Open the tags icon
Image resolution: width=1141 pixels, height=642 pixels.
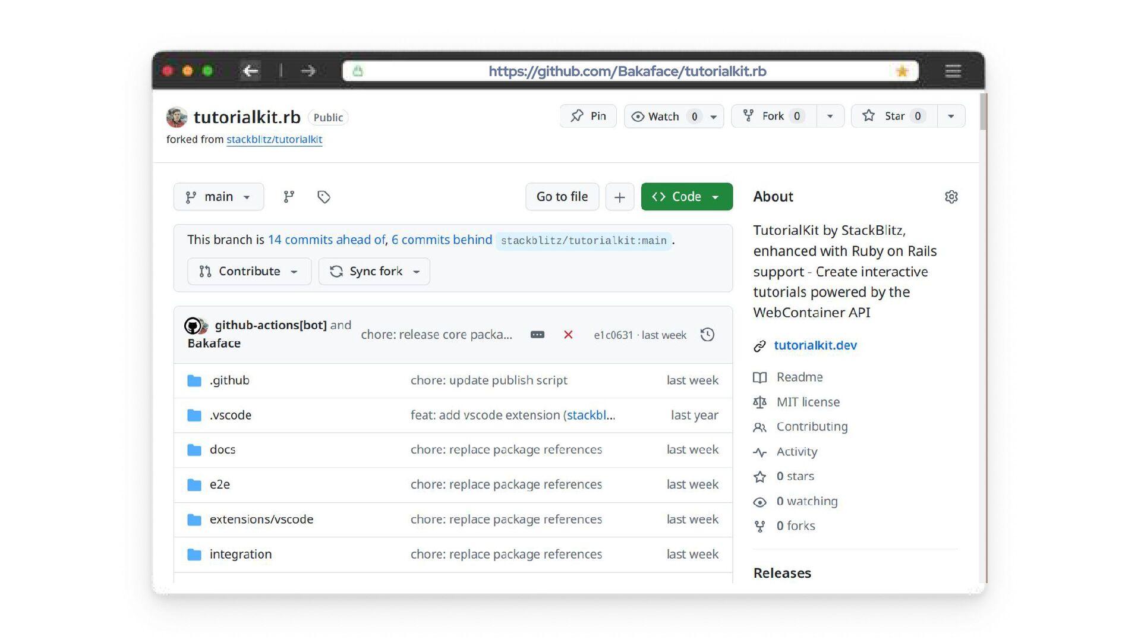click(x=324, y=197)
